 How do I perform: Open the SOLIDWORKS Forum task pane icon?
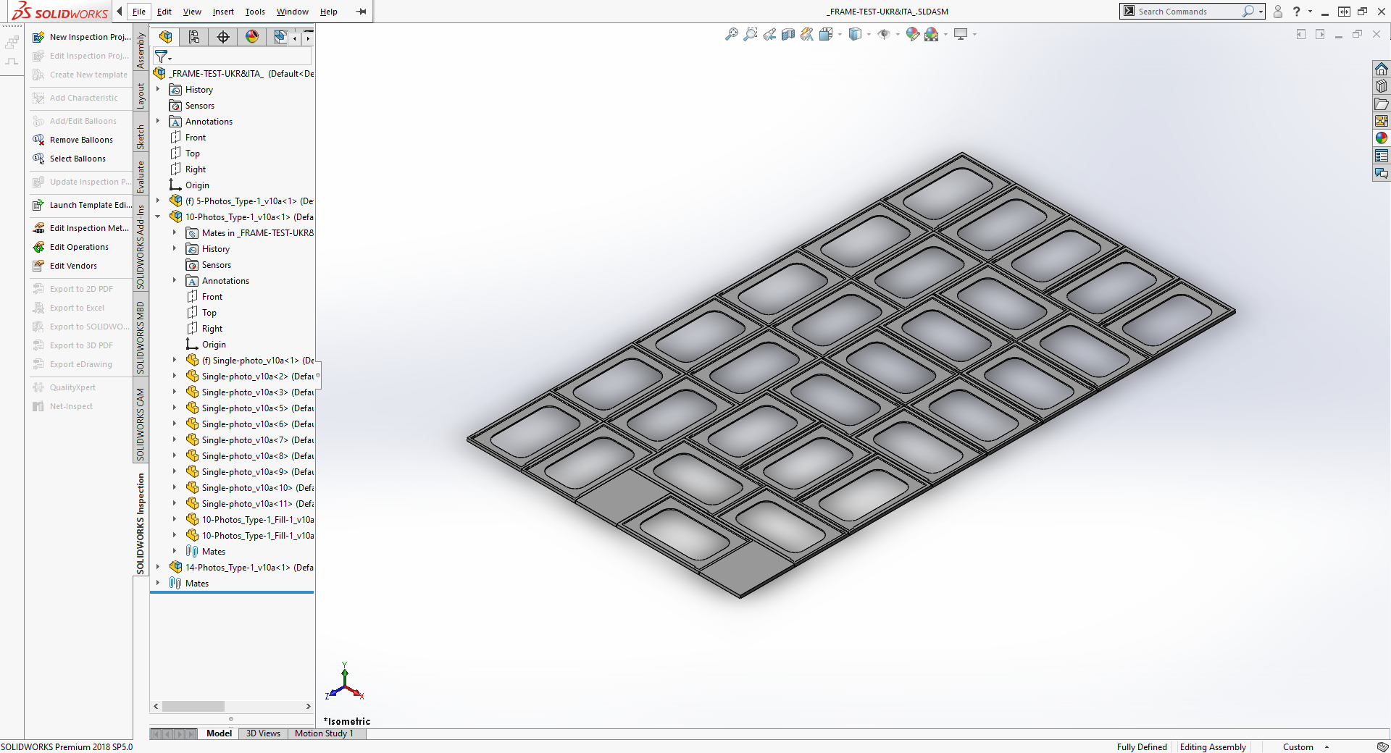pos(1382,173)
